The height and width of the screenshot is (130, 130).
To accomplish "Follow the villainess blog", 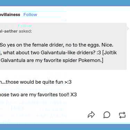I will [30, 15].
